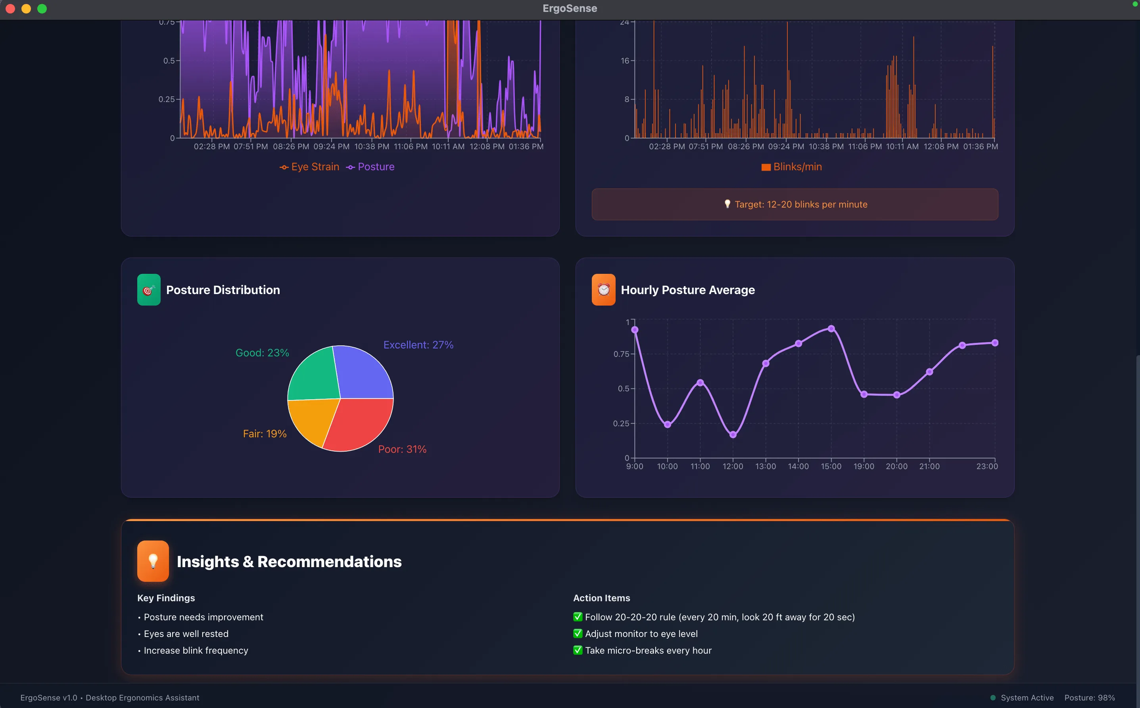The height and width of the screenshot is (708, 1140).
Task: Click the Insights & Recommendations title
Action: pyautogui.click(x=289, y=562)
